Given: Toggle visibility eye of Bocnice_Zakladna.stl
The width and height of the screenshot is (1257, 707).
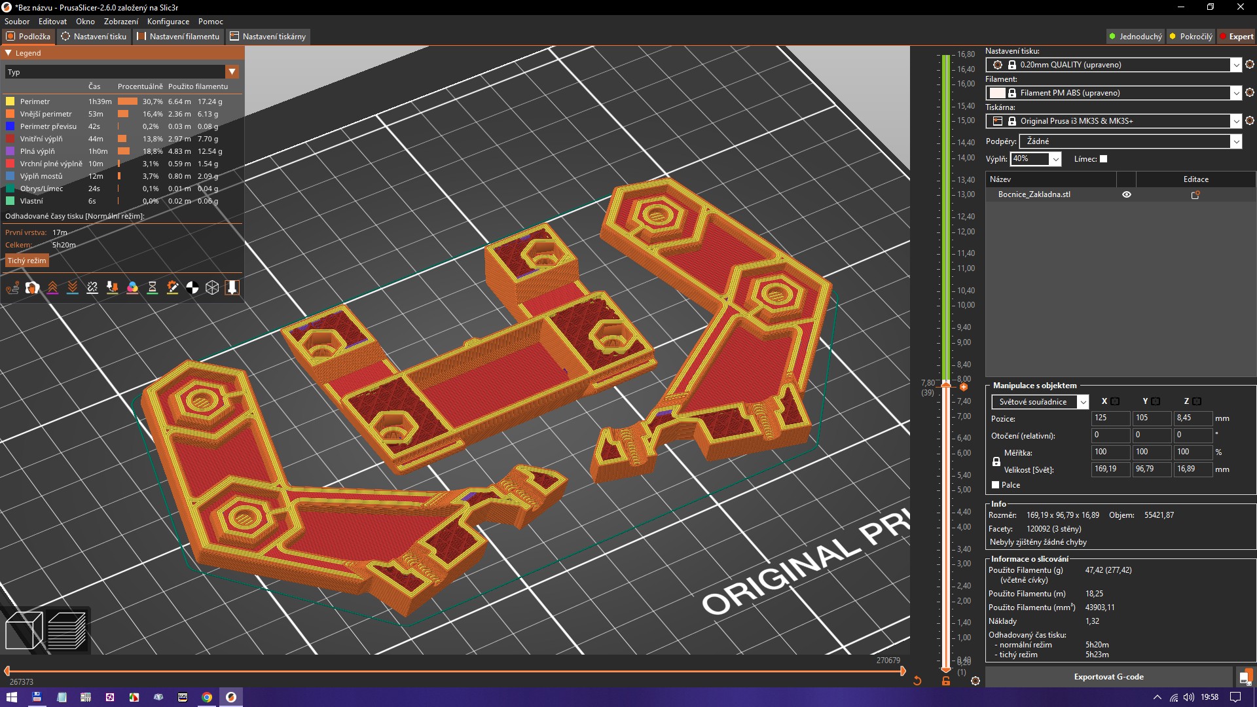Looking at the screenshot, I should 1127,194.
